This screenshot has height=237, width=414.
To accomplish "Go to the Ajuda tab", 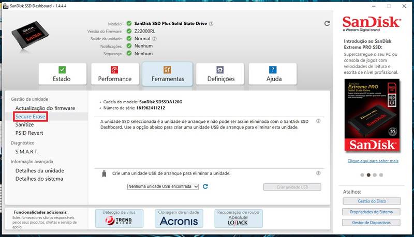I will point(273,74).
